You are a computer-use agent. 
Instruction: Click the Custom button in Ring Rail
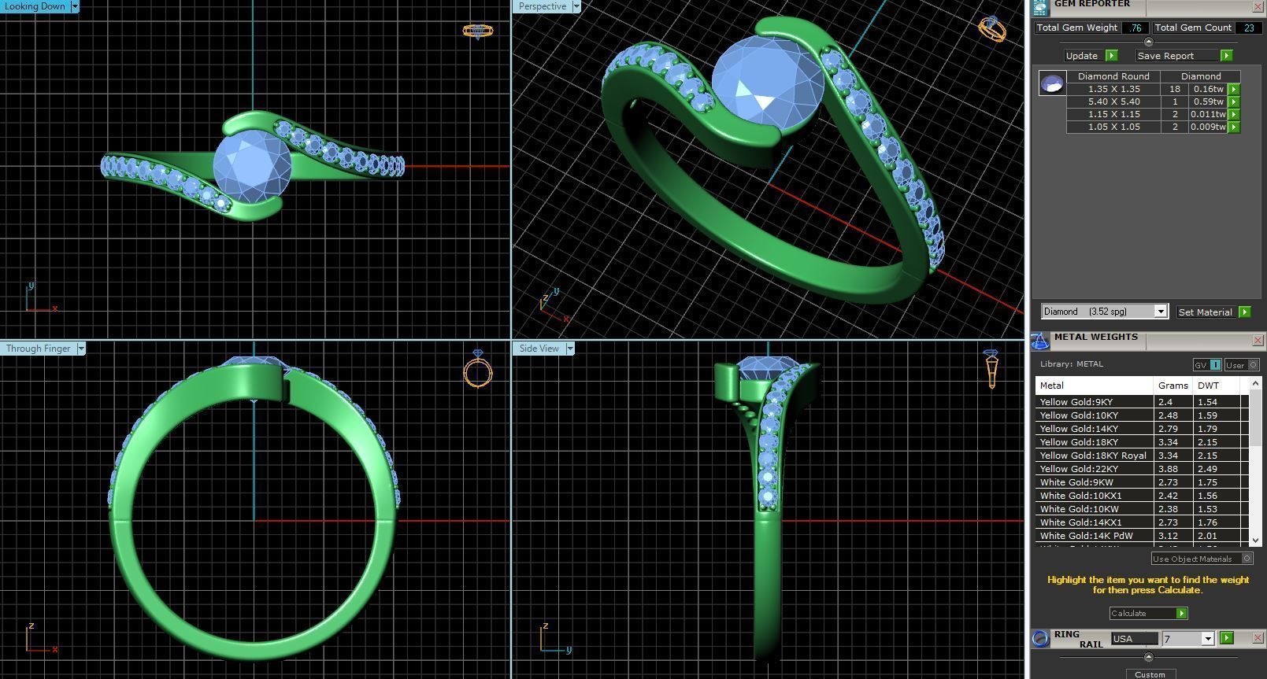[x=1150, y=674]
